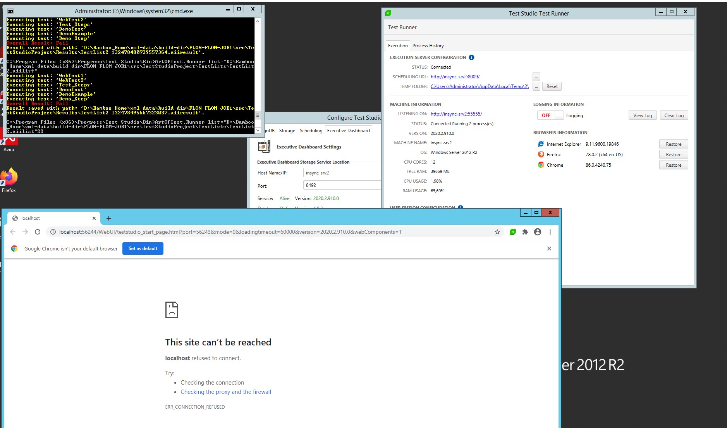This screenshot has width=727, height=428.
Task: Reload the localhost page
Action: pyautogui.click(x=38, y=232)
